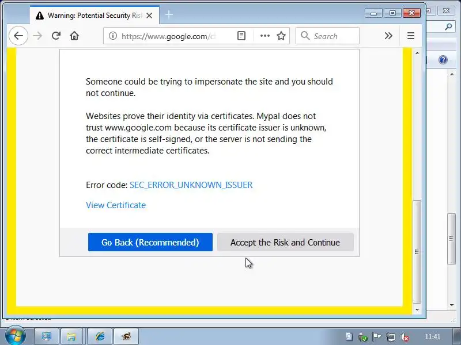Image resolution: width=461 pixels, height=345 pixels.
Task: Open the Windows Start menu
Action: click(x=15, y=336)
